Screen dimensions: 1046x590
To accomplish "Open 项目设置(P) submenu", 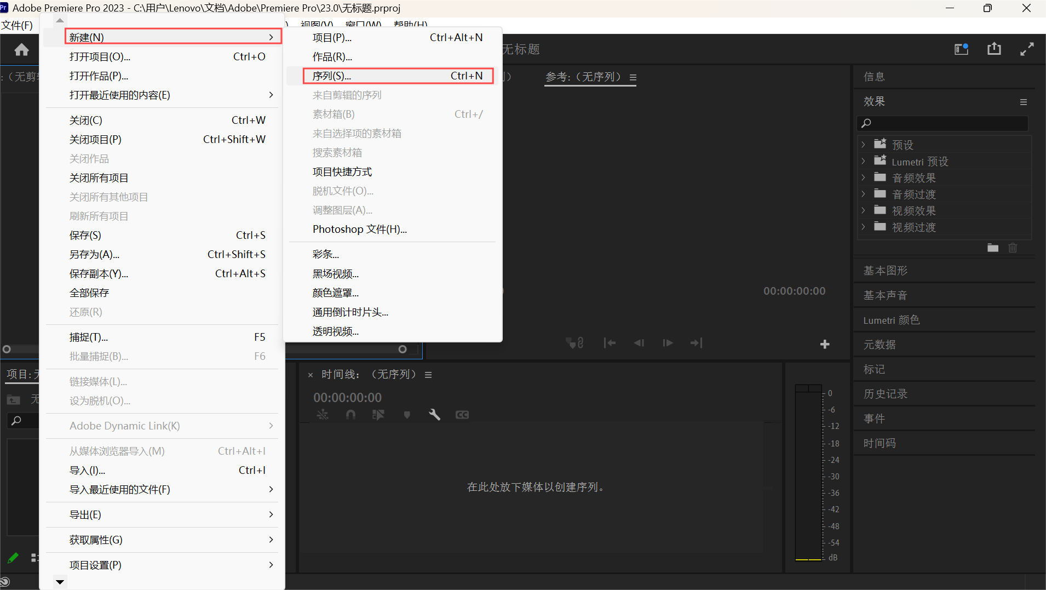I will tap(163, 565).
